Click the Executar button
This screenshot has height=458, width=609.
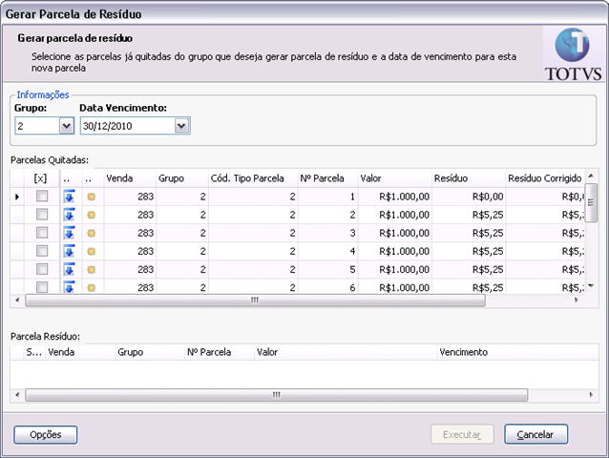pos(462,434)
